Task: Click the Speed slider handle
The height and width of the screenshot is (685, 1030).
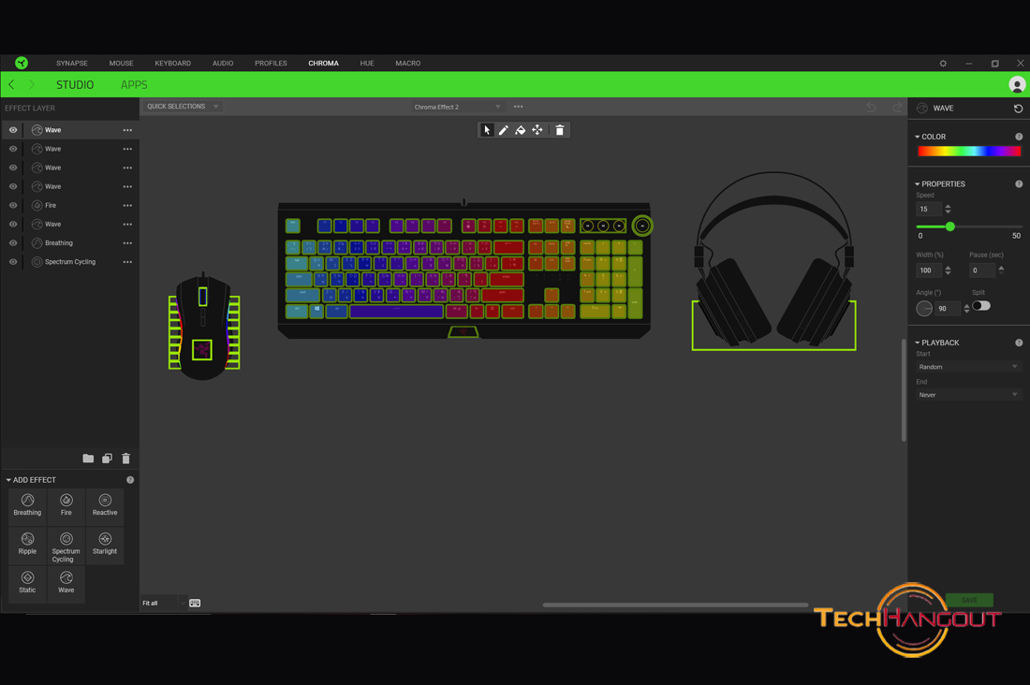Action: (x=949, y=226)
